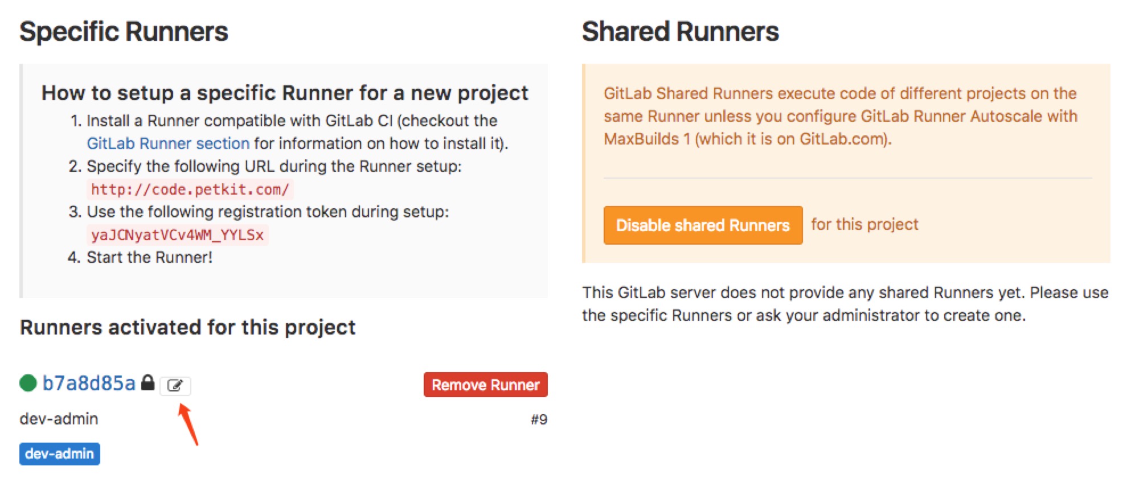Image resolution: width=1131 pixels, height=487 pixels.
Task: Click the lock icon beside b7a8d85a
Action: coord(147,382)
